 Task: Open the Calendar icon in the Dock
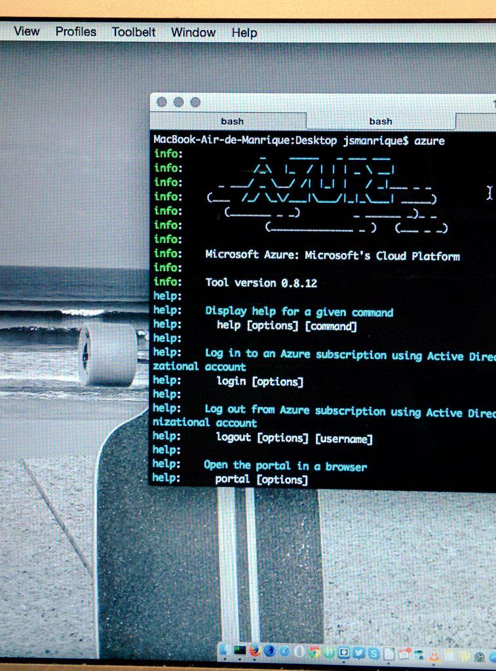click(x=404, y=653)
